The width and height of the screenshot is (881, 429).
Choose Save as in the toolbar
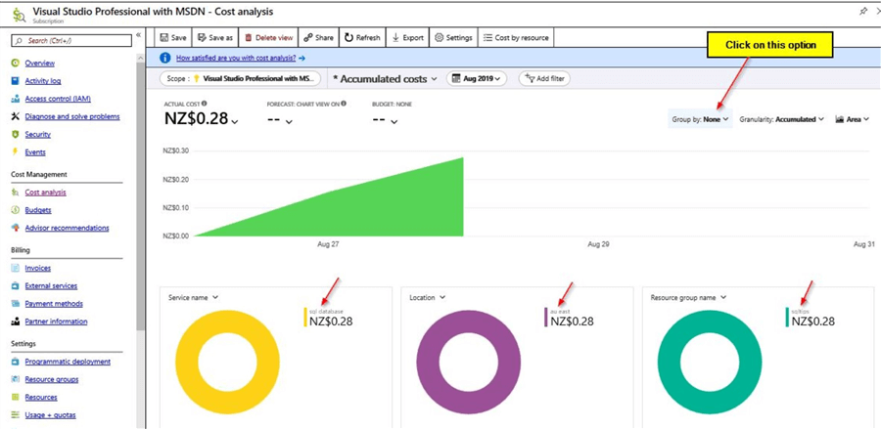coord(215,37)
